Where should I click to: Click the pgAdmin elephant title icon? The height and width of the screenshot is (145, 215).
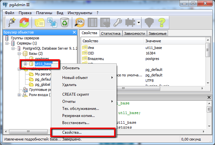pos(5,5)
